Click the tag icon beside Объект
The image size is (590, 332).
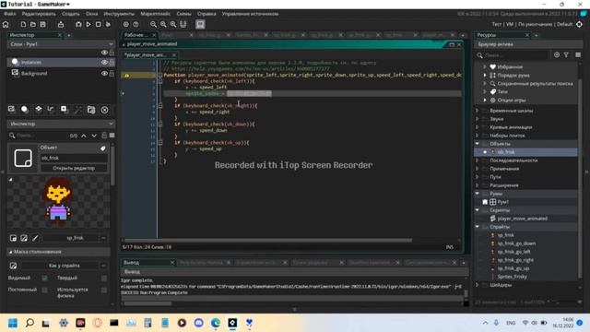click(103, 148)
